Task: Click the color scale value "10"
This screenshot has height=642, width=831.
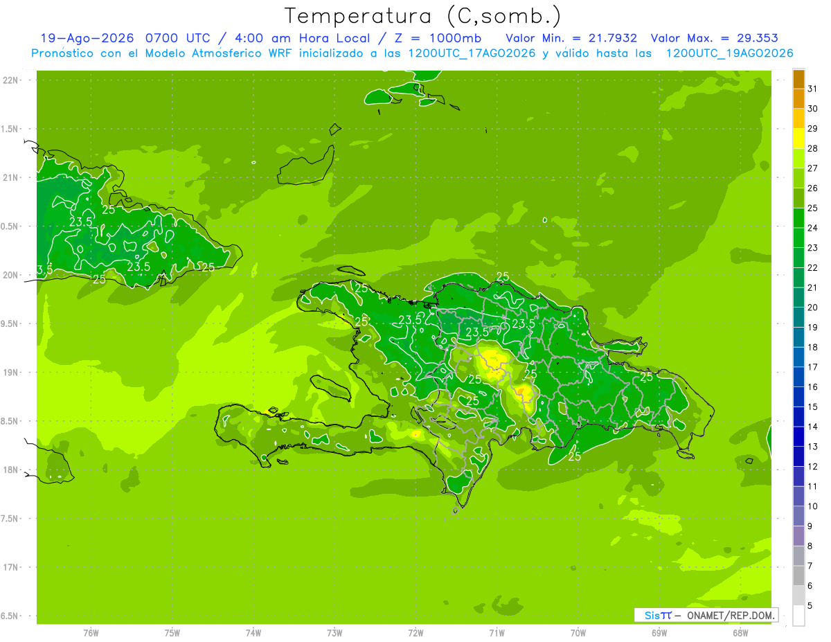Action: point(813,506)
